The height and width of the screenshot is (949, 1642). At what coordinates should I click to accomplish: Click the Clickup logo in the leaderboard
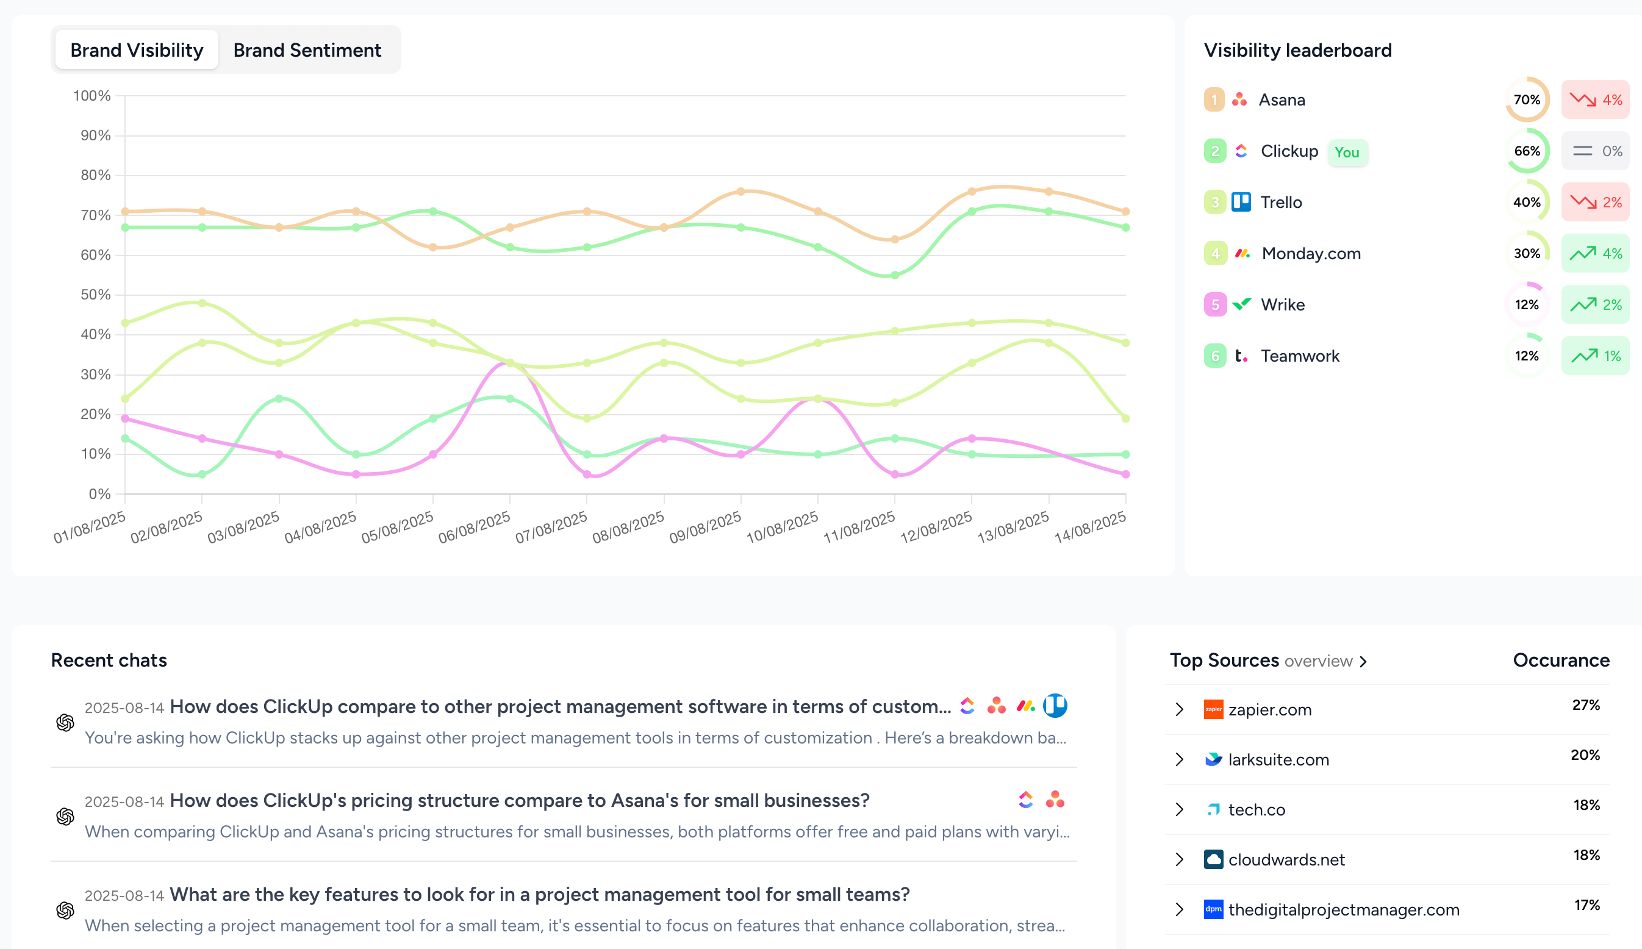[x=1241, y=151]
